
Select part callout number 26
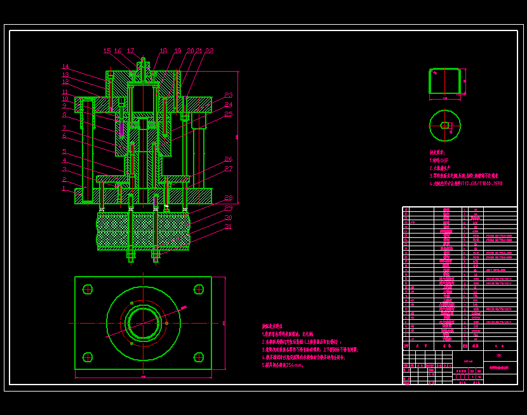229,159
